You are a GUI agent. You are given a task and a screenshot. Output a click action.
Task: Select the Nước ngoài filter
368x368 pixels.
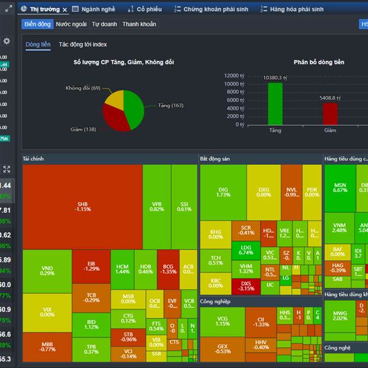(x=71, y=24)
